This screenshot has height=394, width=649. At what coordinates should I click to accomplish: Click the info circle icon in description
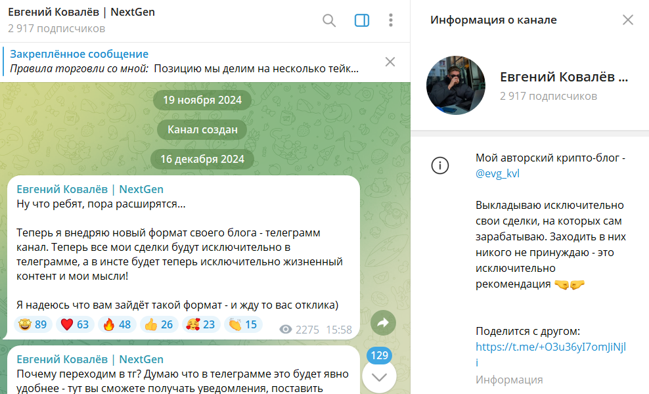tap(439, 165)
